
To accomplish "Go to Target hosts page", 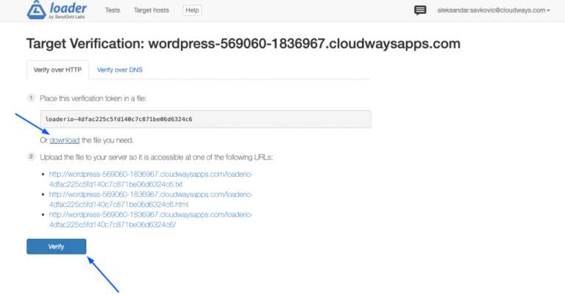I will pyautogui.click(x=152, y=10).
